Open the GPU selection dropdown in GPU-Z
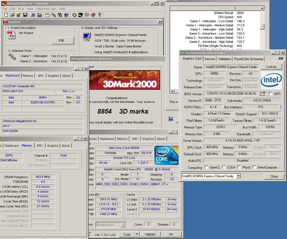The image size is (287, 239). coord(238,176)
